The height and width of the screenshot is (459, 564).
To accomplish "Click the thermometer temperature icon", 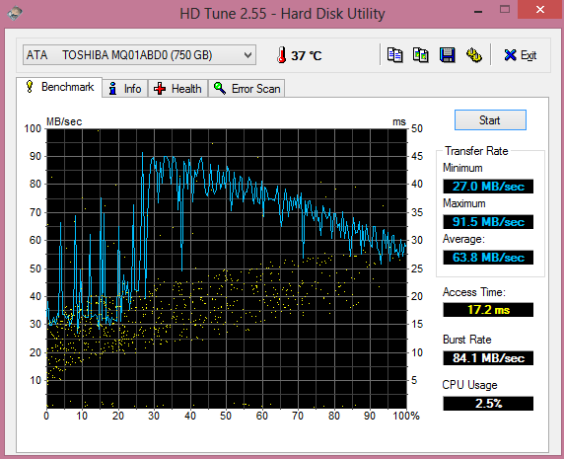I will (281, 55).
